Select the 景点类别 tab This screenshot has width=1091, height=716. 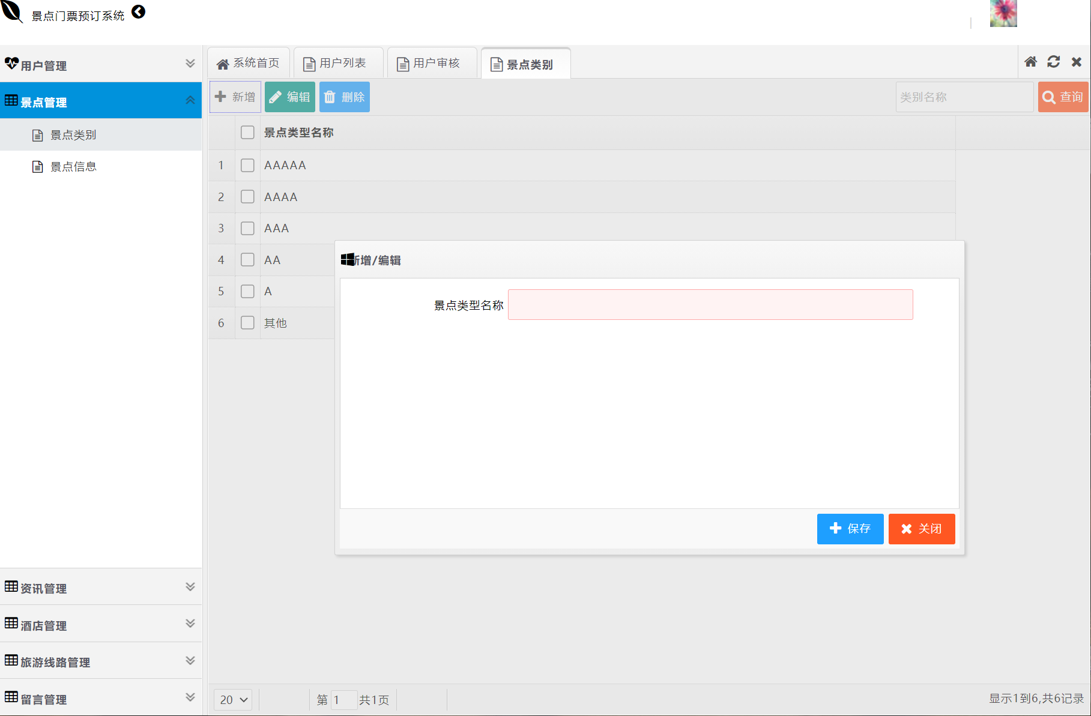pyautogui.click(x=526, y=64)
